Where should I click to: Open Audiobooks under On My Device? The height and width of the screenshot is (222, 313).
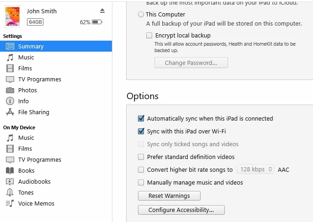(34, 182)
